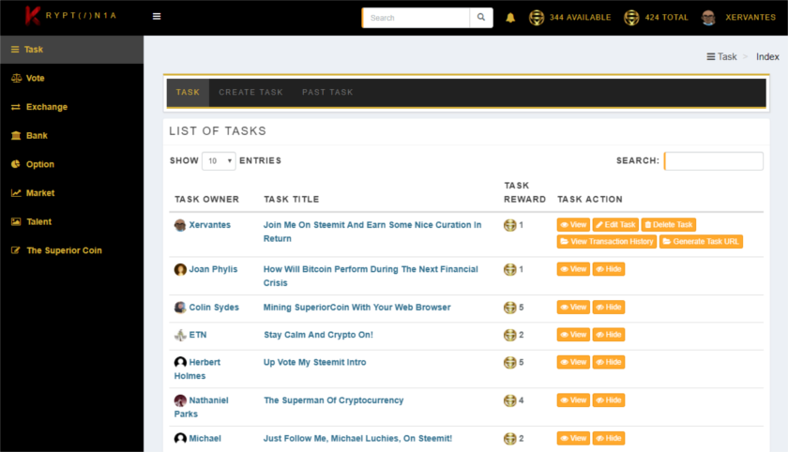Click the Exchange arrows icon in sidebar
Viewport: 788px width, 452px height.
pos(16,107)
